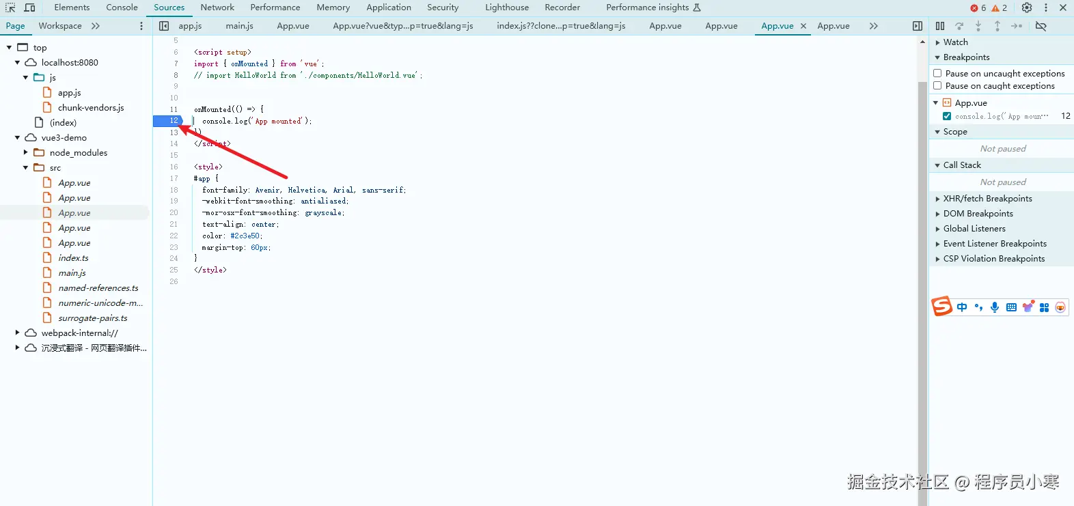Viewport: 1074px width, 506px height.
Task: Show more open file tabs chevron
Action: pos(873,26)
